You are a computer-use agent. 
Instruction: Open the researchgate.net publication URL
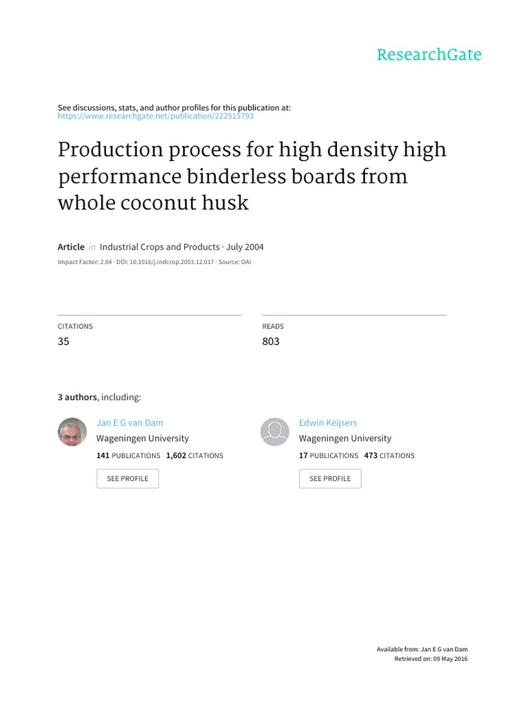(x=155, y=116)
